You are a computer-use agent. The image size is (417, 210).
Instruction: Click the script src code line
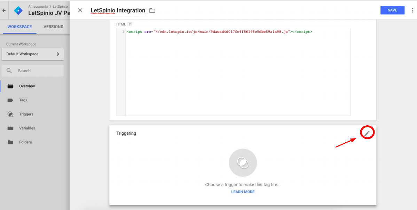[219, 32]
